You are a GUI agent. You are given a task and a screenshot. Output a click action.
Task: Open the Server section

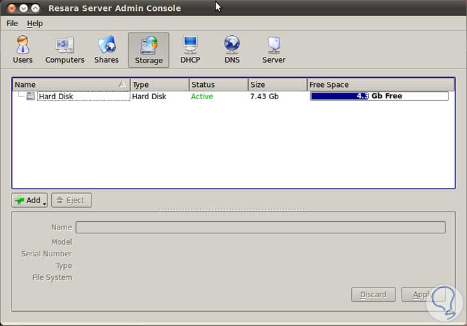274,50
